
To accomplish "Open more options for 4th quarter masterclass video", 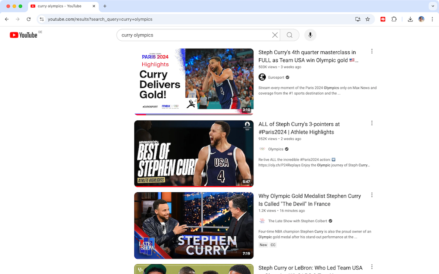I will pos(372,51).
